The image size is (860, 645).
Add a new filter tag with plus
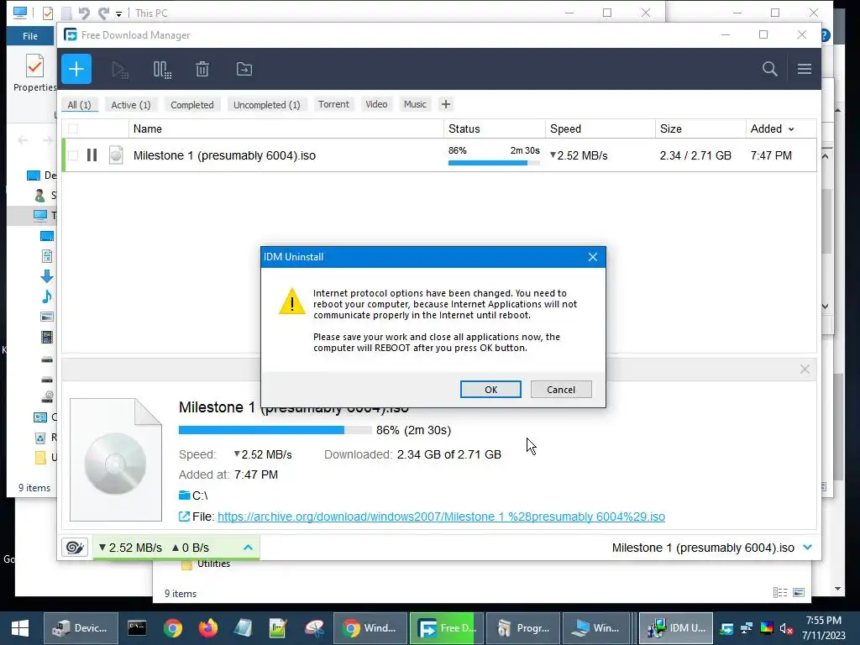click(x=446, y=104)
